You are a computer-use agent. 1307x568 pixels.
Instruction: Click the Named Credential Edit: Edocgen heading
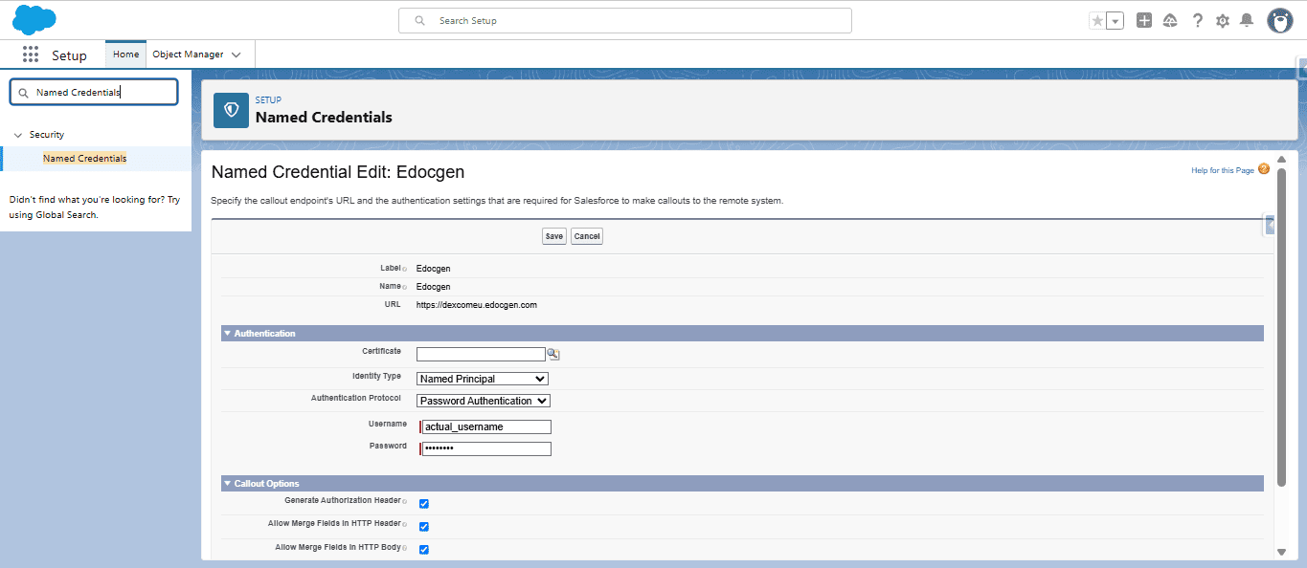pyautogui.click(x=338, y=172)
